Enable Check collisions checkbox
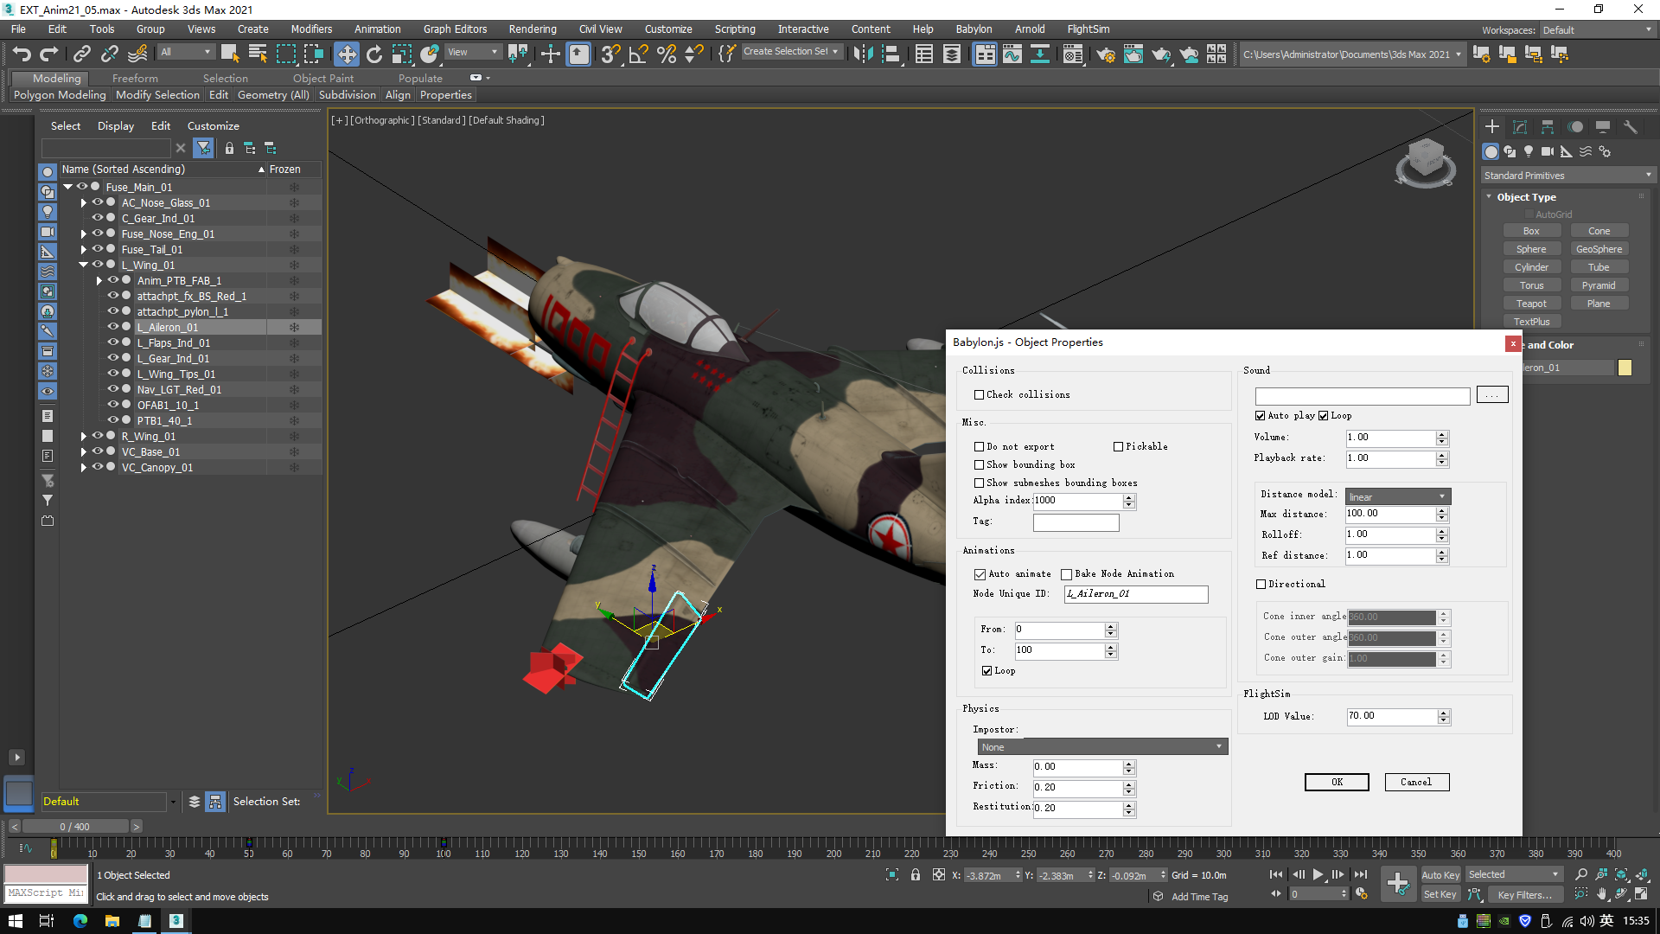The image size is (1660, 934). click(980, 394)
